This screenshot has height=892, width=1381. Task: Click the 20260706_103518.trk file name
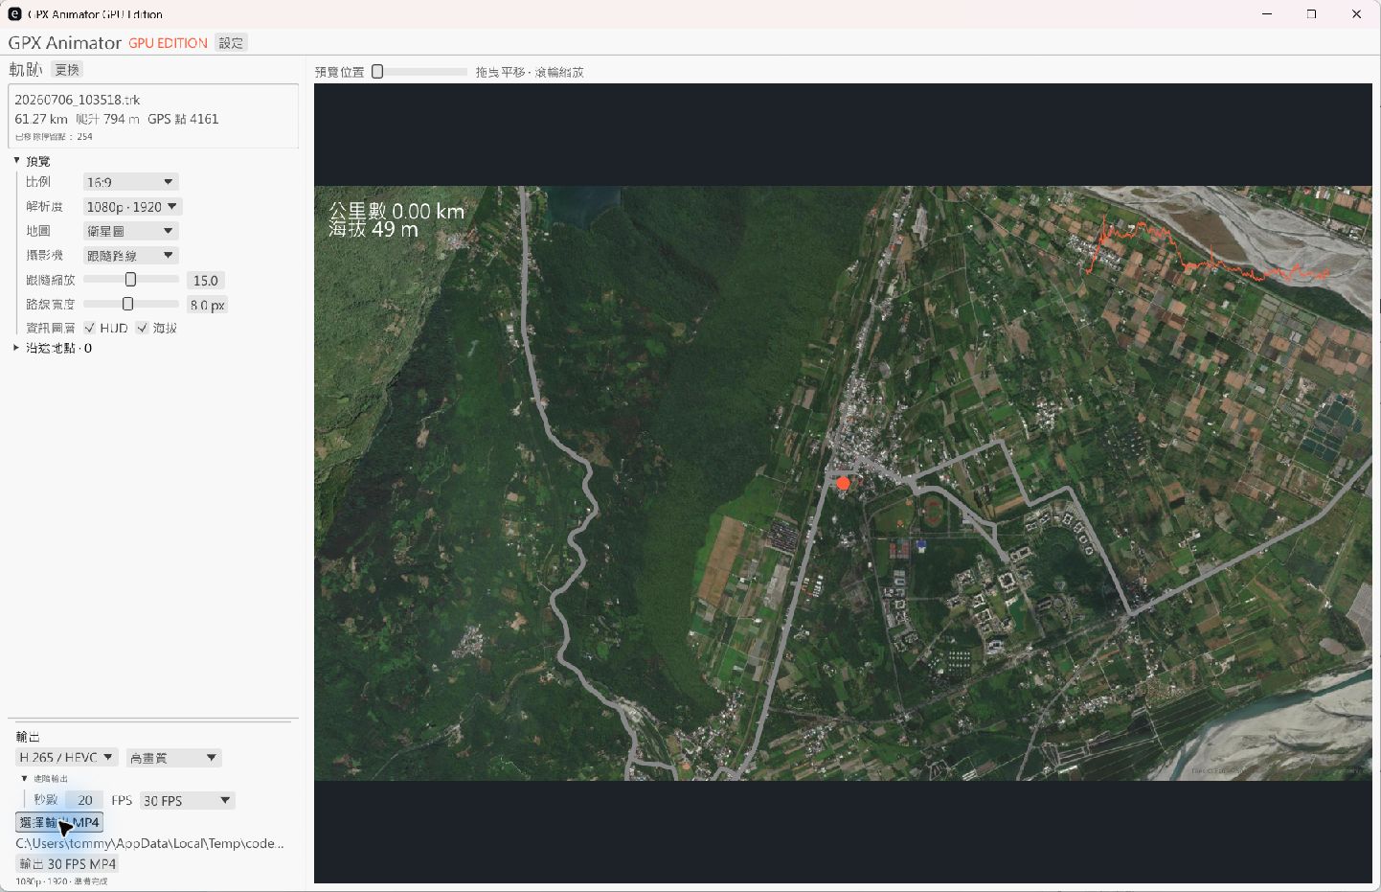[78, 100]
